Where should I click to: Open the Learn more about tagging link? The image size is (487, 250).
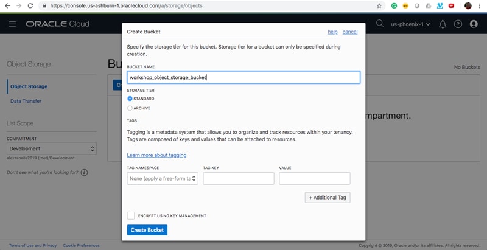point(156,155)
